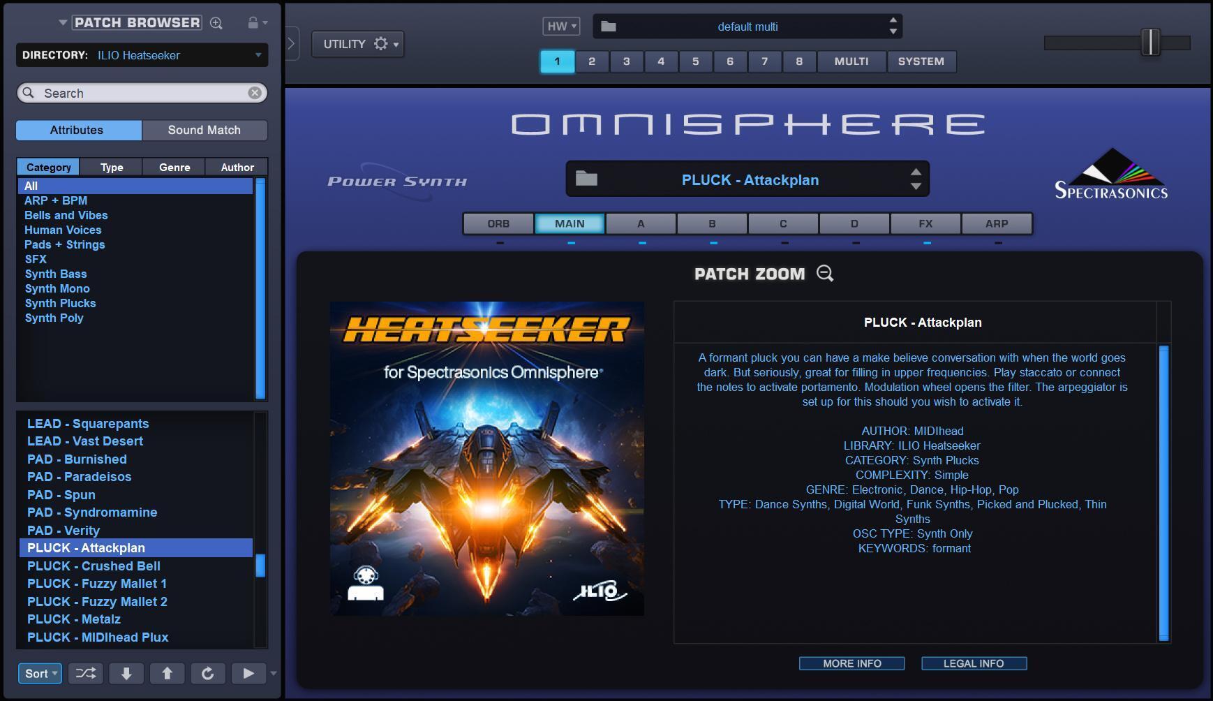Image resolution: width=1213 pixels, height=701 pixels.
Task: Open search magnifier in Patch Browser header
Action: [x=215, y=22]
